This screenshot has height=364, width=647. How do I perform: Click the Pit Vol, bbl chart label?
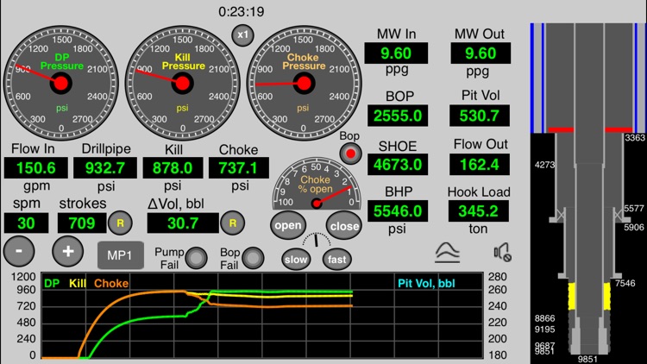click(426, 284)
